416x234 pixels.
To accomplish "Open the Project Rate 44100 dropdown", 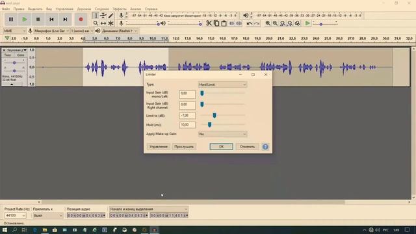I will (x=16, y=215).
